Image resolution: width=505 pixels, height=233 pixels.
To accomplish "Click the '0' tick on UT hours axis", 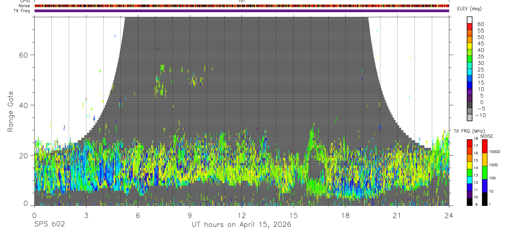I will tap(34, 215).
